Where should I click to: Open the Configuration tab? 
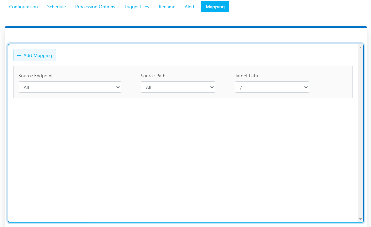coord(23,7)
